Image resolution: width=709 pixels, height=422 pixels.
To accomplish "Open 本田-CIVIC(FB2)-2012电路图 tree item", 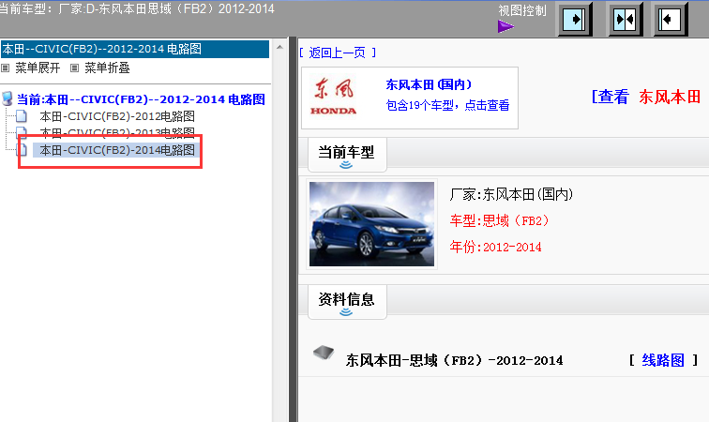I will (x=117, y=116).
